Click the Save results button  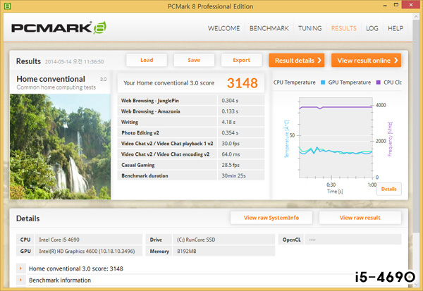coord(194,60)
